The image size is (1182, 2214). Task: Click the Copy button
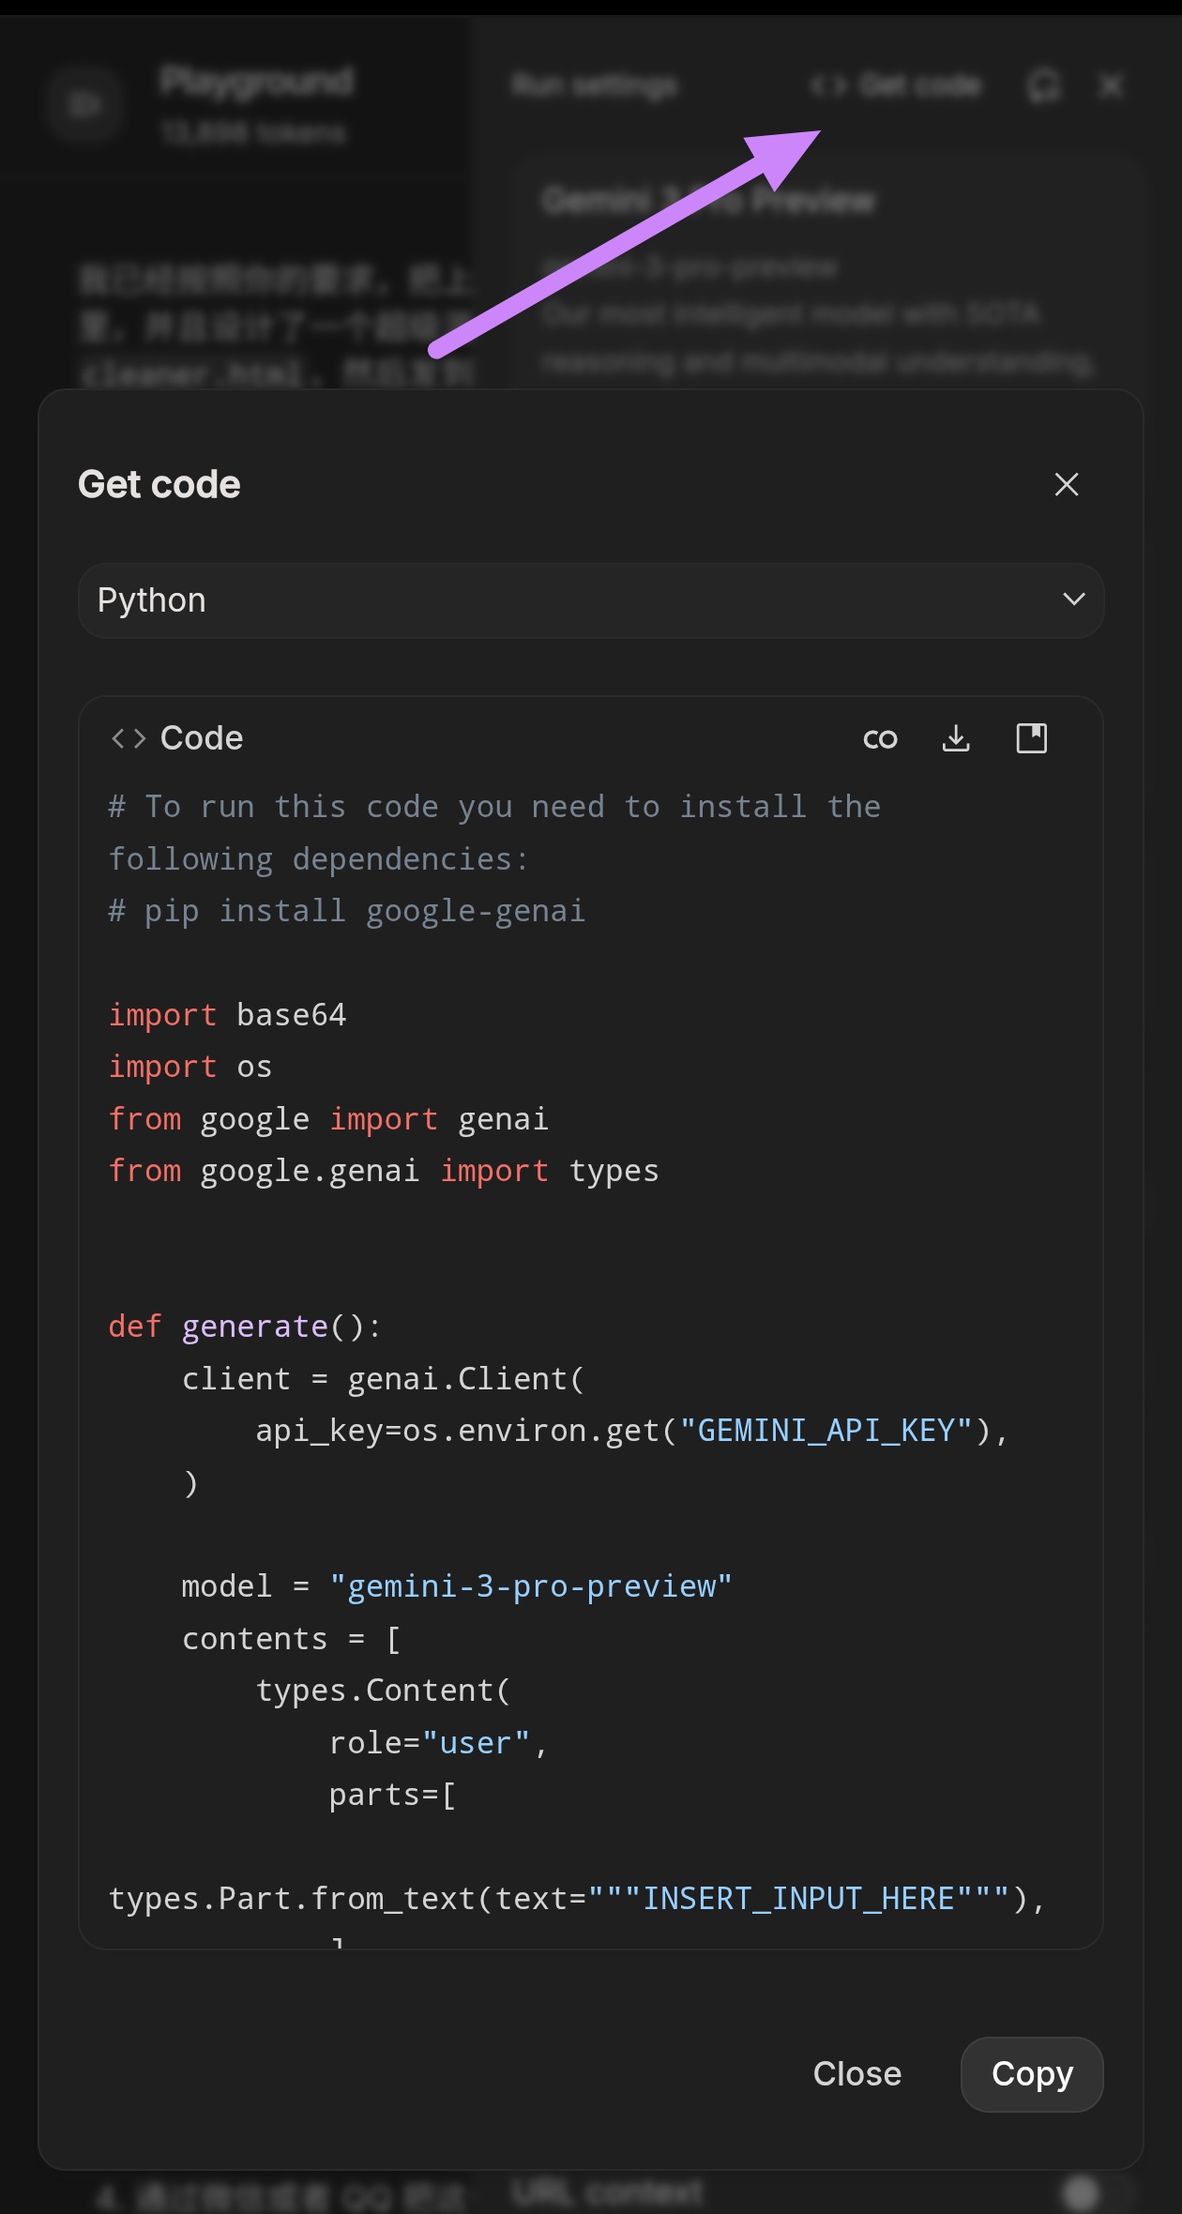1032,2074
